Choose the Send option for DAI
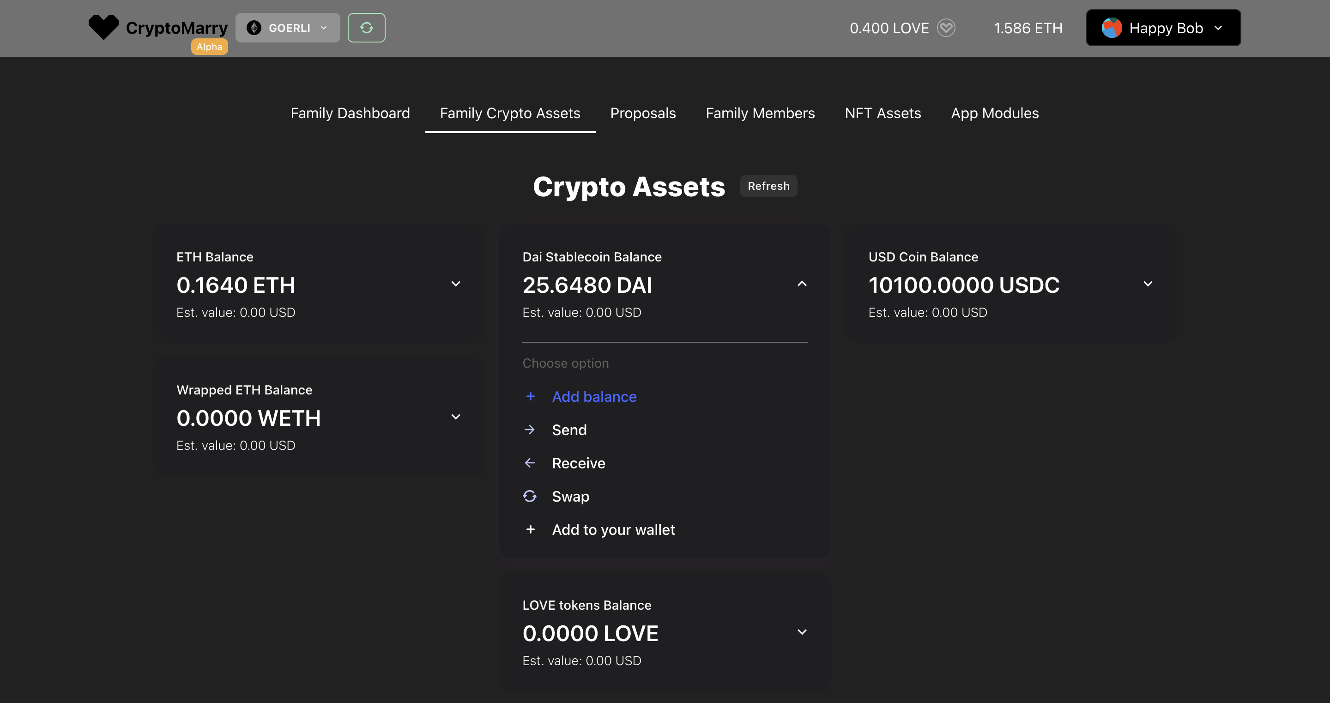Screen dimensions: 1330x703 [x=569, y=430]
